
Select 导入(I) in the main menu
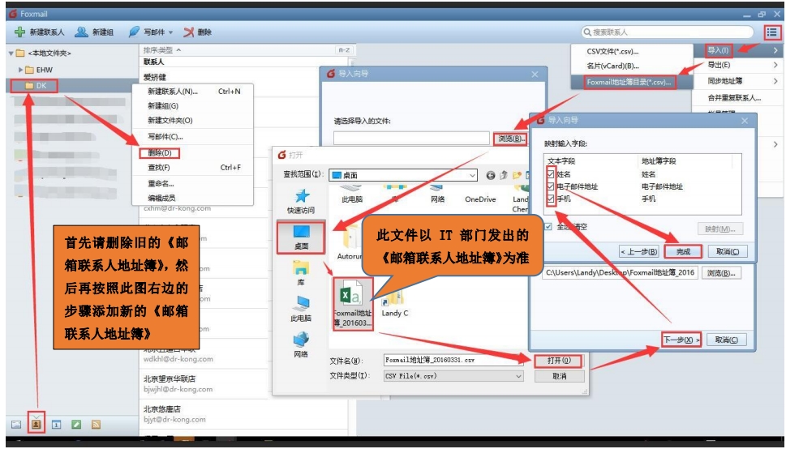tap(719, 50)
